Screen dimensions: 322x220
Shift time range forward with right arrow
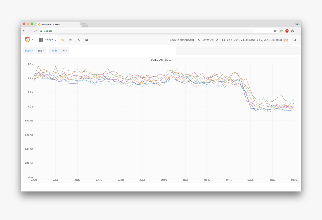coord(217,40)
